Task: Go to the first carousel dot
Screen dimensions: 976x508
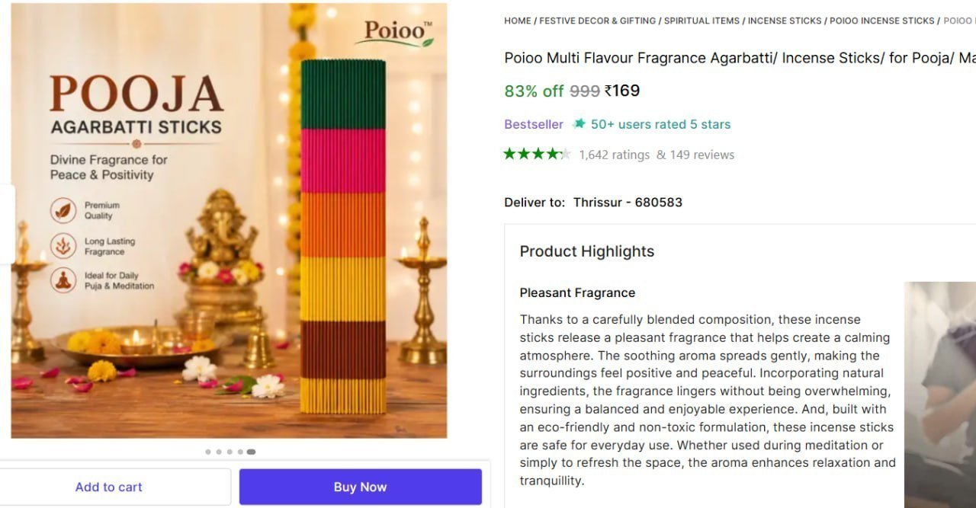Action: pos(208,452)
